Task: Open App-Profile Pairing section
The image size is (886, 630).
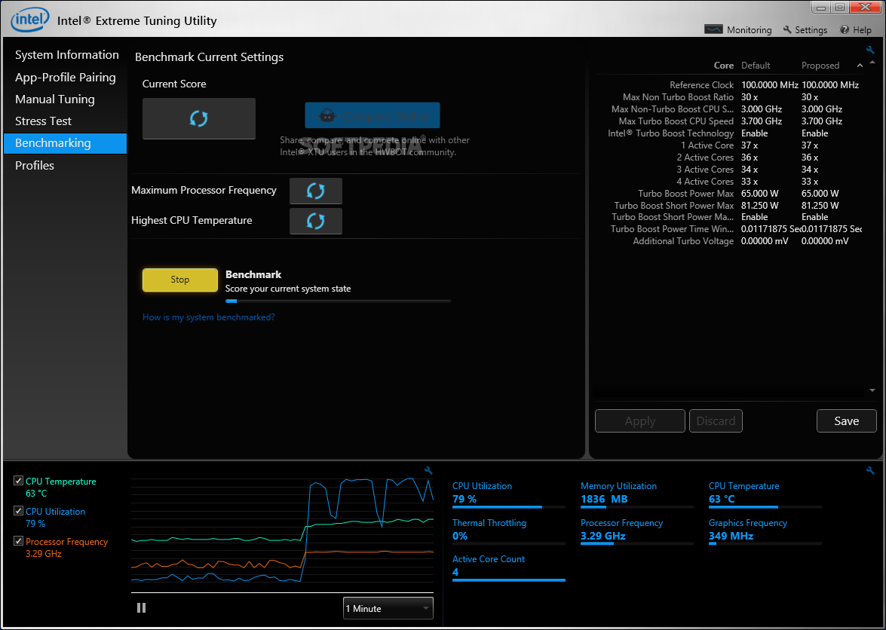Action: click(65, 78)
